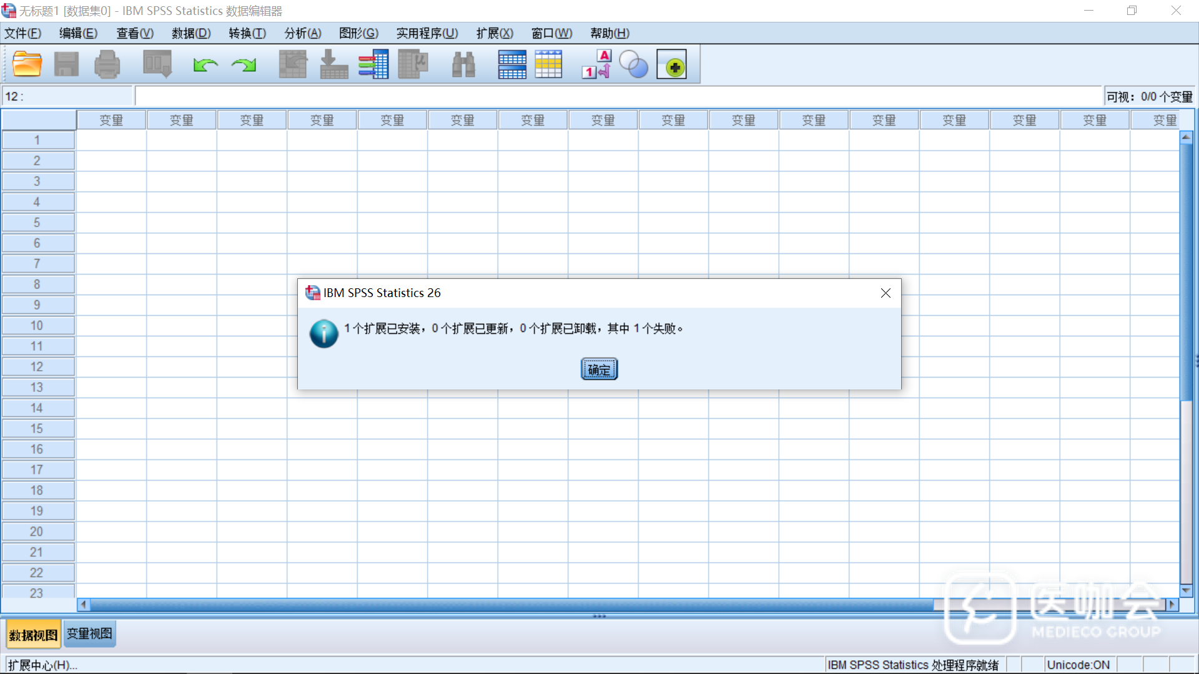1199x674 pixels.
Task: Select row header number 5
Action: click(37, 223)
